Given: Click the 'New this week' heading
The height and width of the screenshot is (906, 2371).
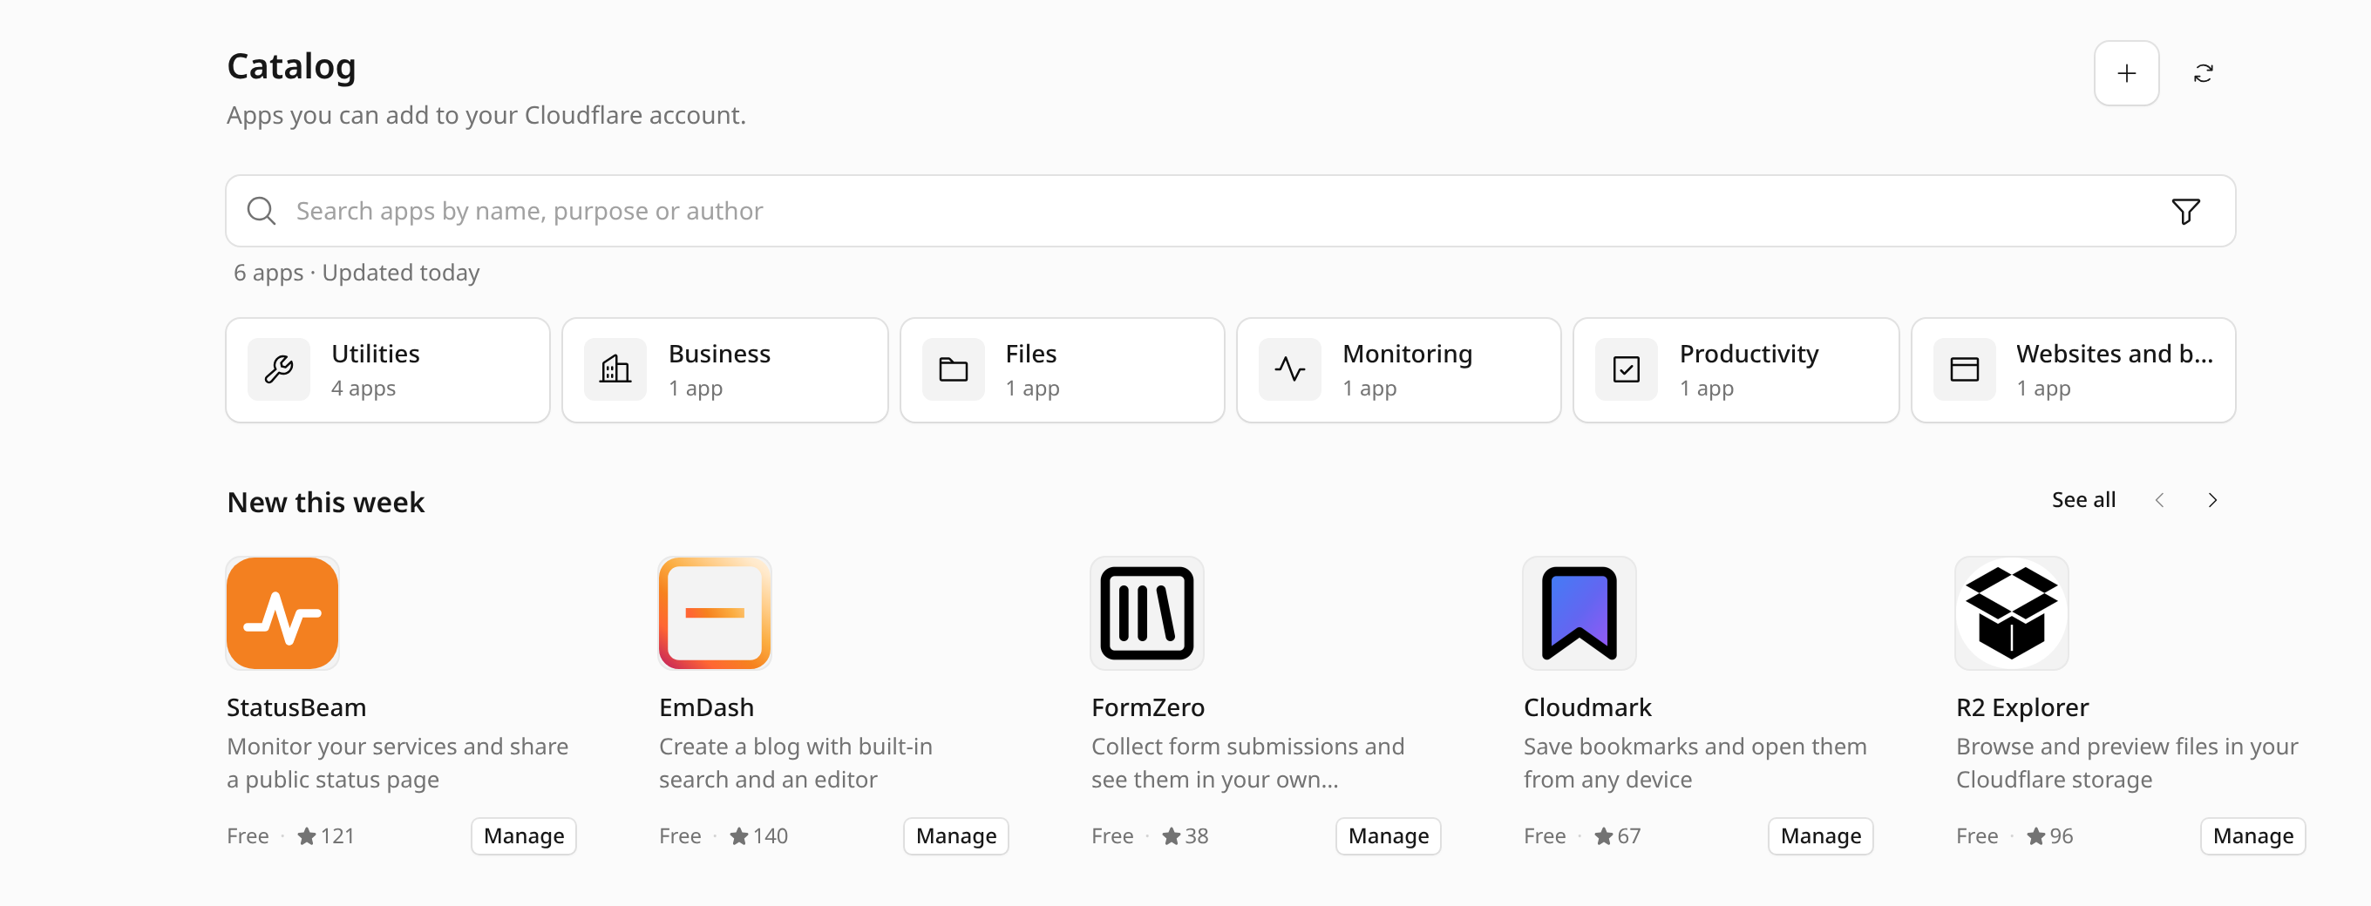Looking at the screenshot, I should click(326, 504).
